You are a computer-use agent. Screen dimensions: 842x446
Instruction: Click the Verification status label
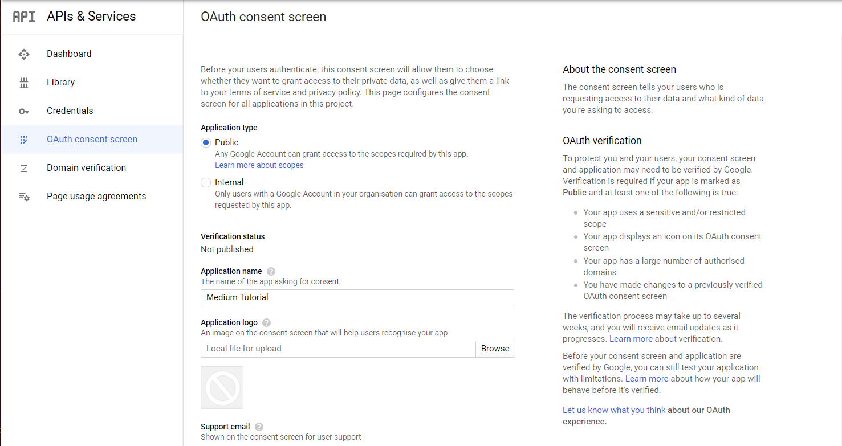(233, 236)
